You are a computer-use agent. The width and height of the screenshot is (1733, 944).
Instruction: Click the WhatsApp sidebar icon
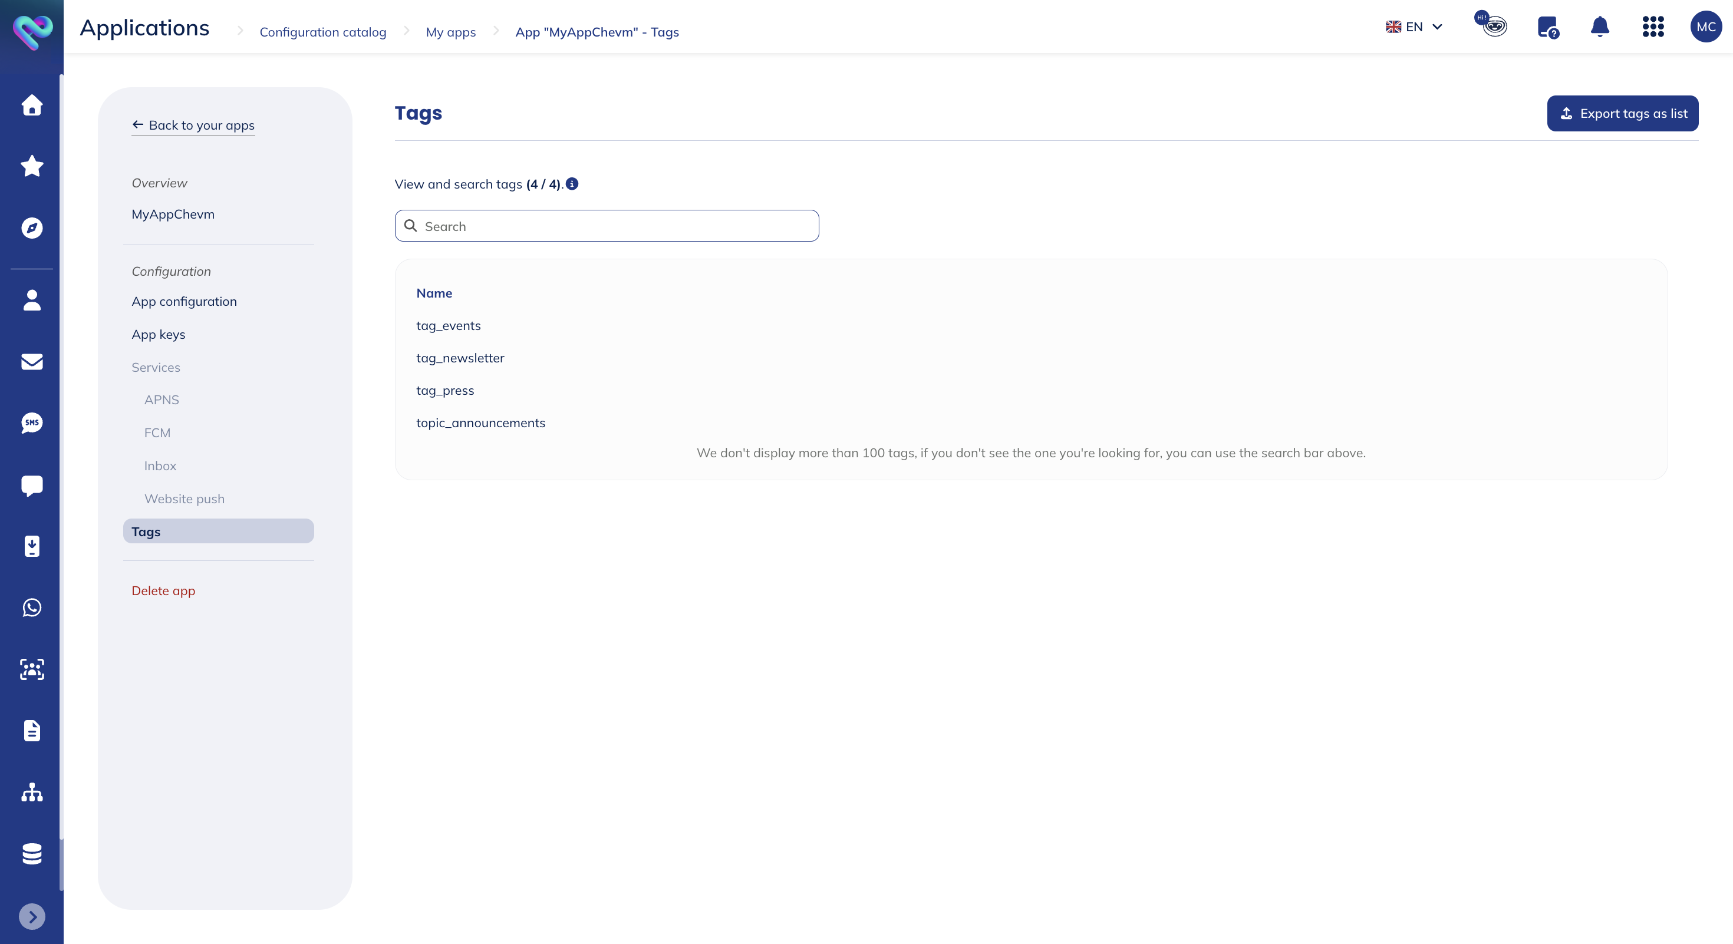[32, 607]
